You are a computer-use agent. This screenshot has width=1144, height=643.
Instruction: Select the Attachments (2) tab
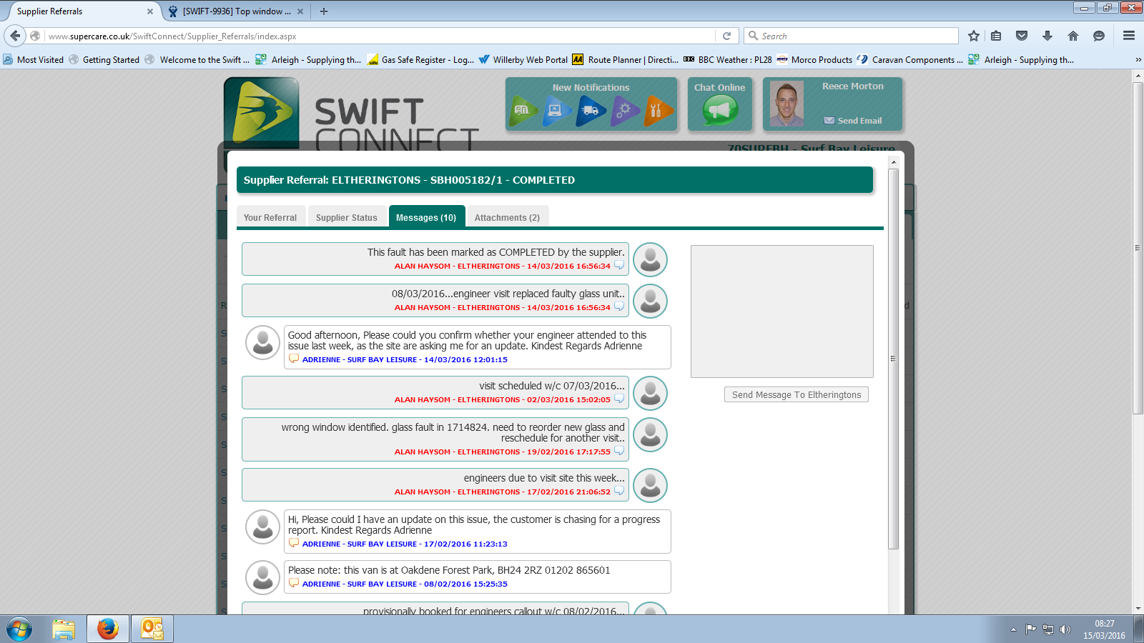point(507,217)
